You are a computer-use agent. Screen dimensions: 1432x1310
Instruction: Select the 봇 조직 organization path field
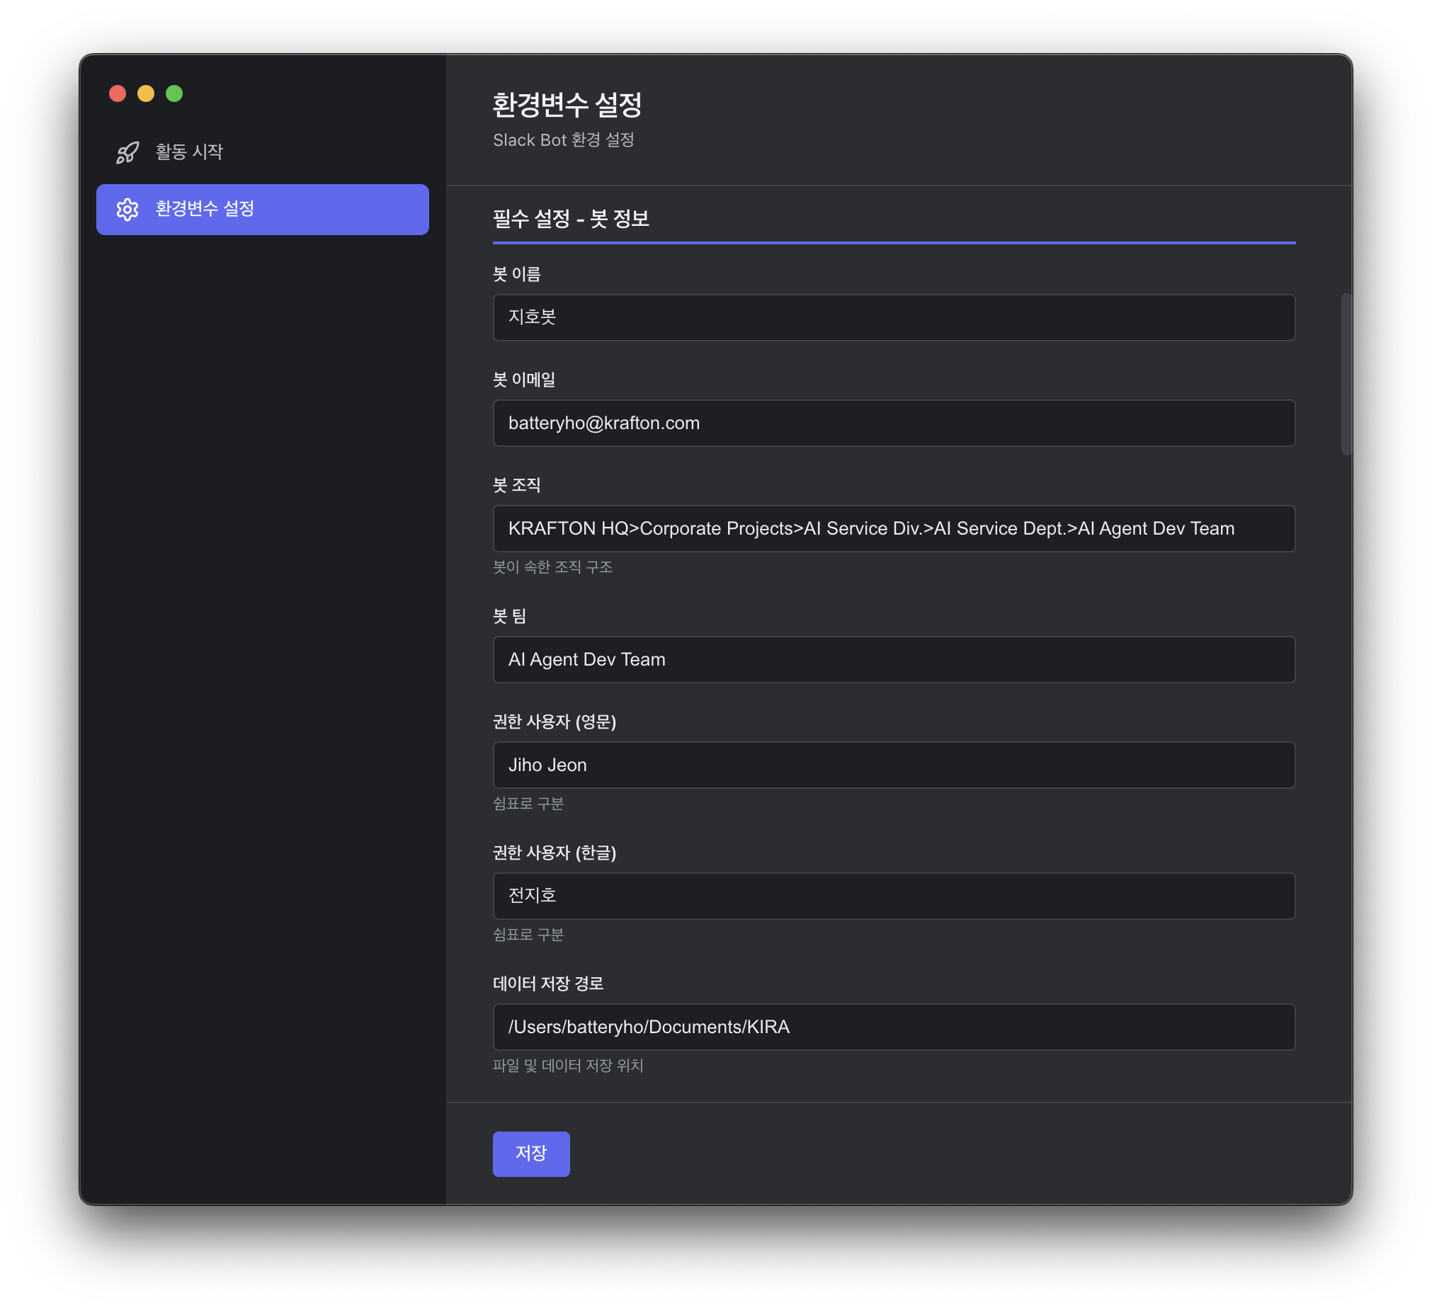[894, 528]
